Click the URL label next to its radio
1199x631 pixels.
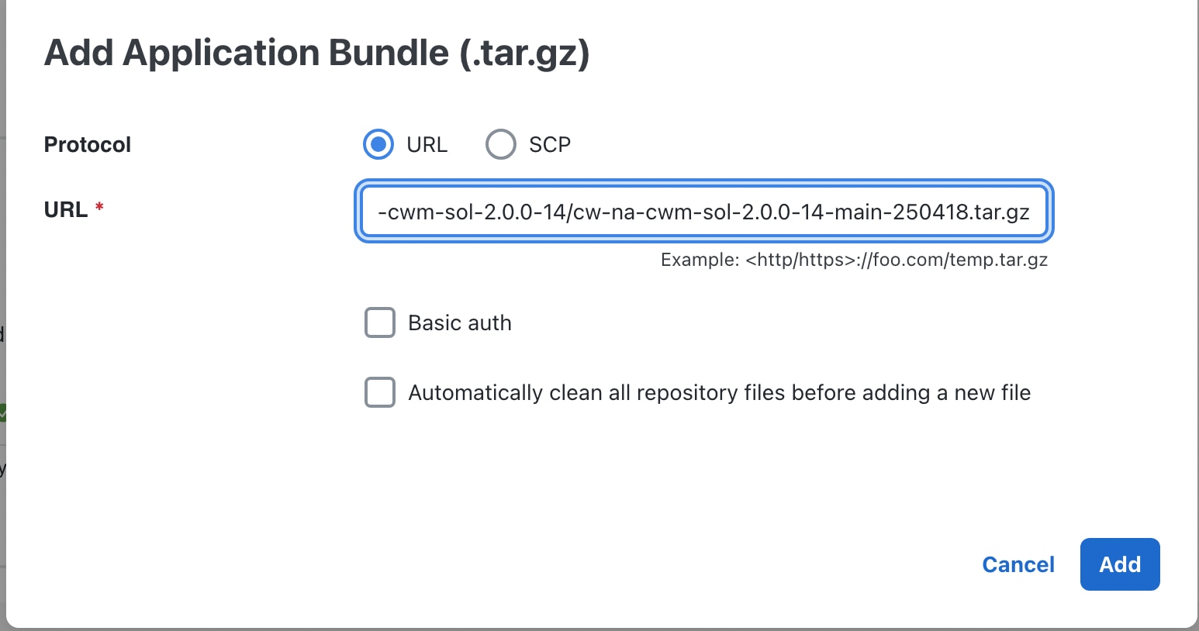pos(427,144)
